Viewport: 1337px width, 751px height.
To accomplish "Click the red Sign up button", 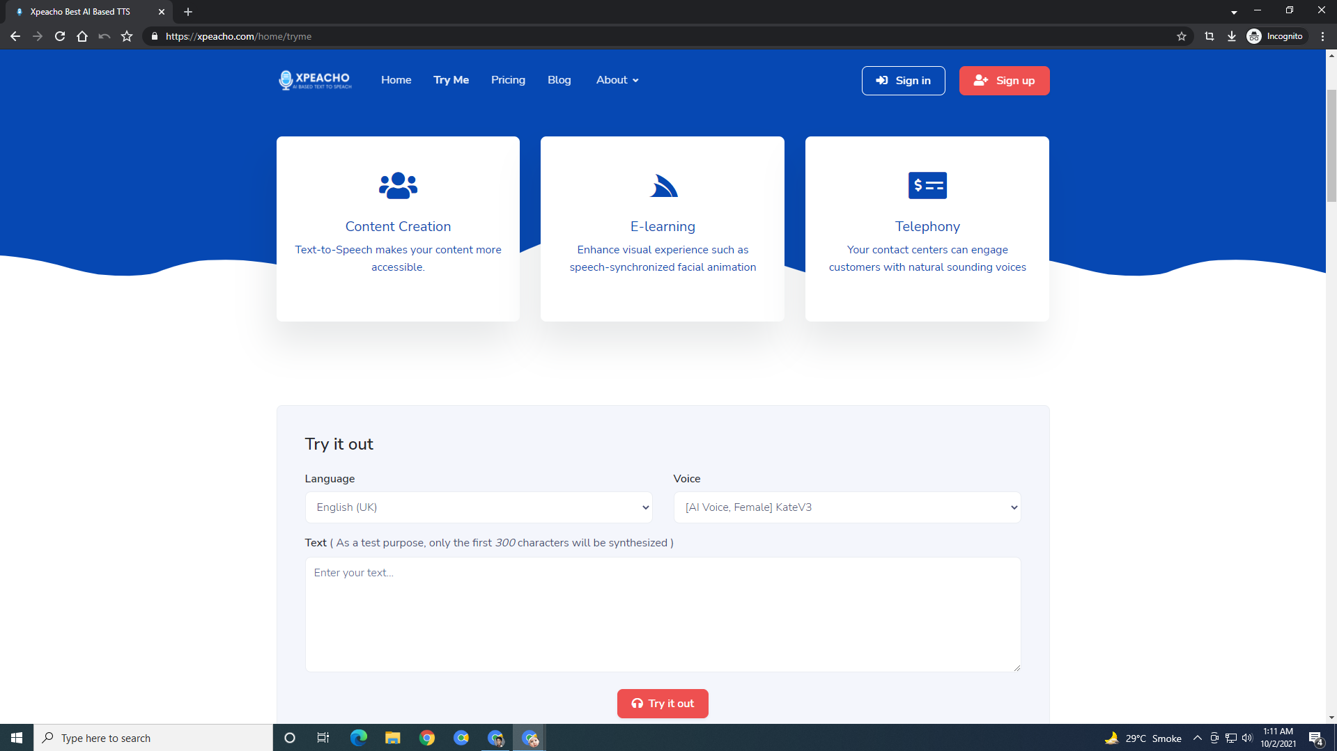I will tap(1005, 81).
